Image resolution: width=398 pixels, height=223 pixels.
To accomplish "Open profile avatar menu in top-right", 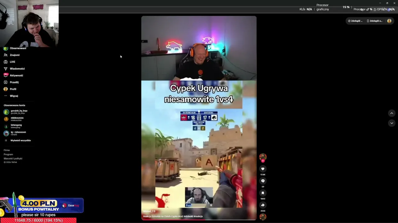I will coord(389,21).
